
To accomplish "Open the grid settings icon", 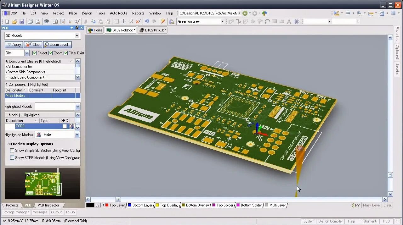I will pyautogui.click(x=393, y=13).
